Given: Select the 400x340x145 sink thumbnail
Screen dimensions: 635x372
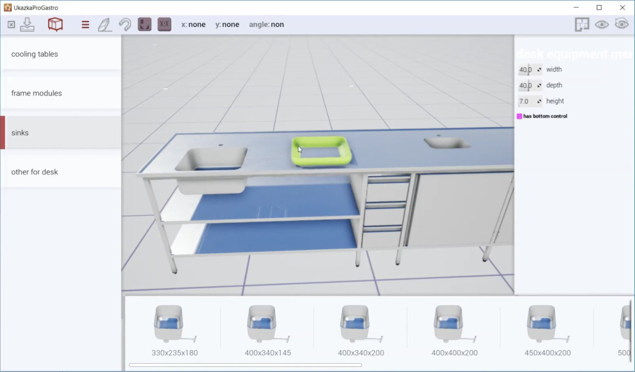Looking at the screenshot, I should (x=267, y=331).
